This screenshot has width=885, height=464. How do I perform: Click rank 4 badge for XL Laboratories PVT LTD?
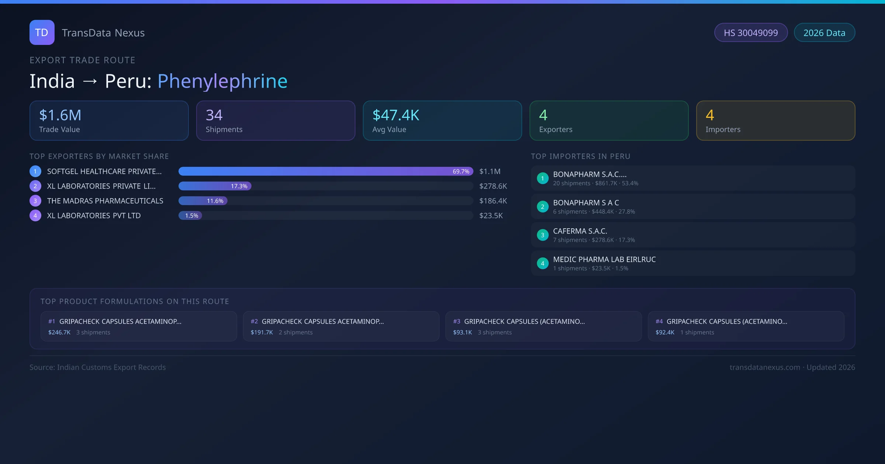[x=35, y=215]
